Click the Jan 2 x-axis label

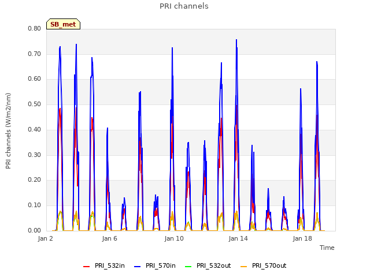[45, 238]
